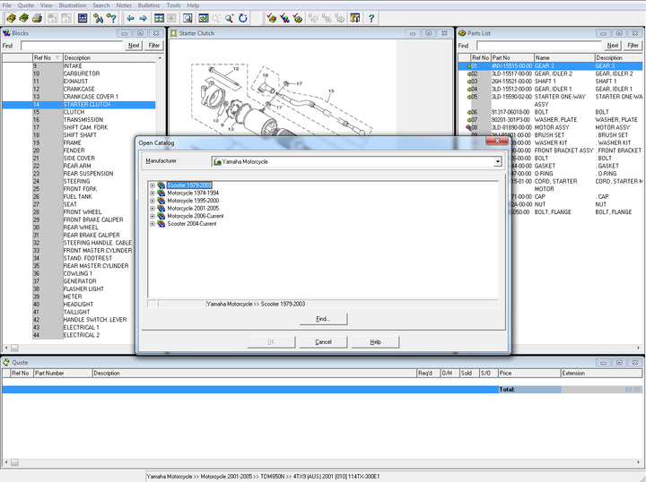Go back using the left blue arrow
Viewport: 646px width, 482px height.
point(130,18)
